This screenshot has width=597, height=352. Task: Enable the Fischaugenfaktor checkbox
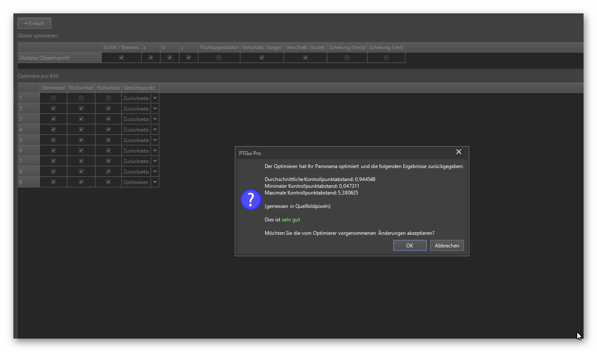click(x=219, y=58)
